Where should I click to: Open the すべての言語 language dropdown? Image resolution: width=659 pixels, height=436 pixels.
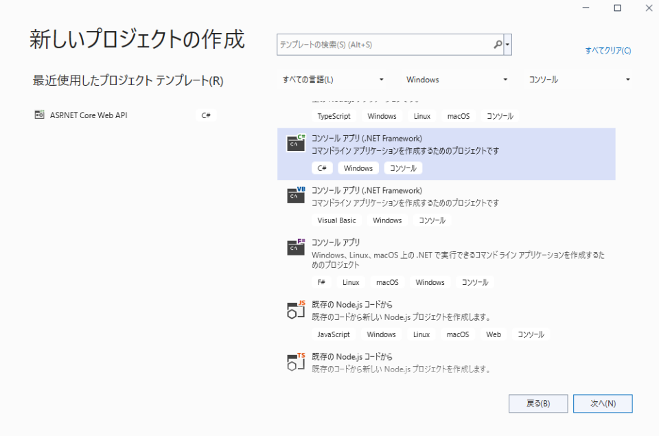[336, 79]
